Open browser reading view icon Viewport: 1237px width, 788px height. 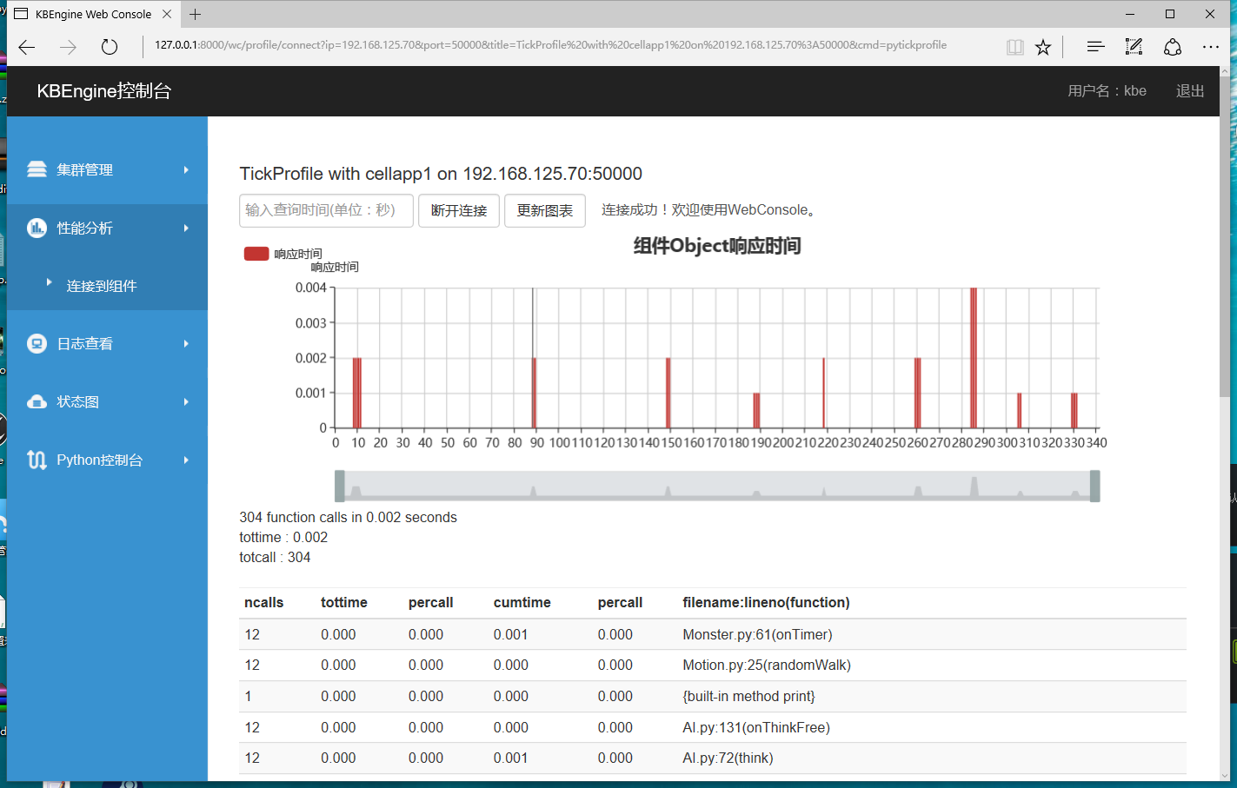[1014, 47]
